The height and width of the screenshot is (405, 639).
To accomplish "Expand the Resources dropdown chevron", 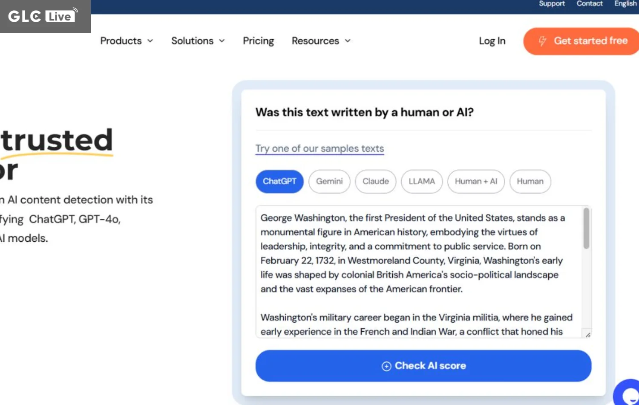I will pyautogui.click(x=348, y=41).
